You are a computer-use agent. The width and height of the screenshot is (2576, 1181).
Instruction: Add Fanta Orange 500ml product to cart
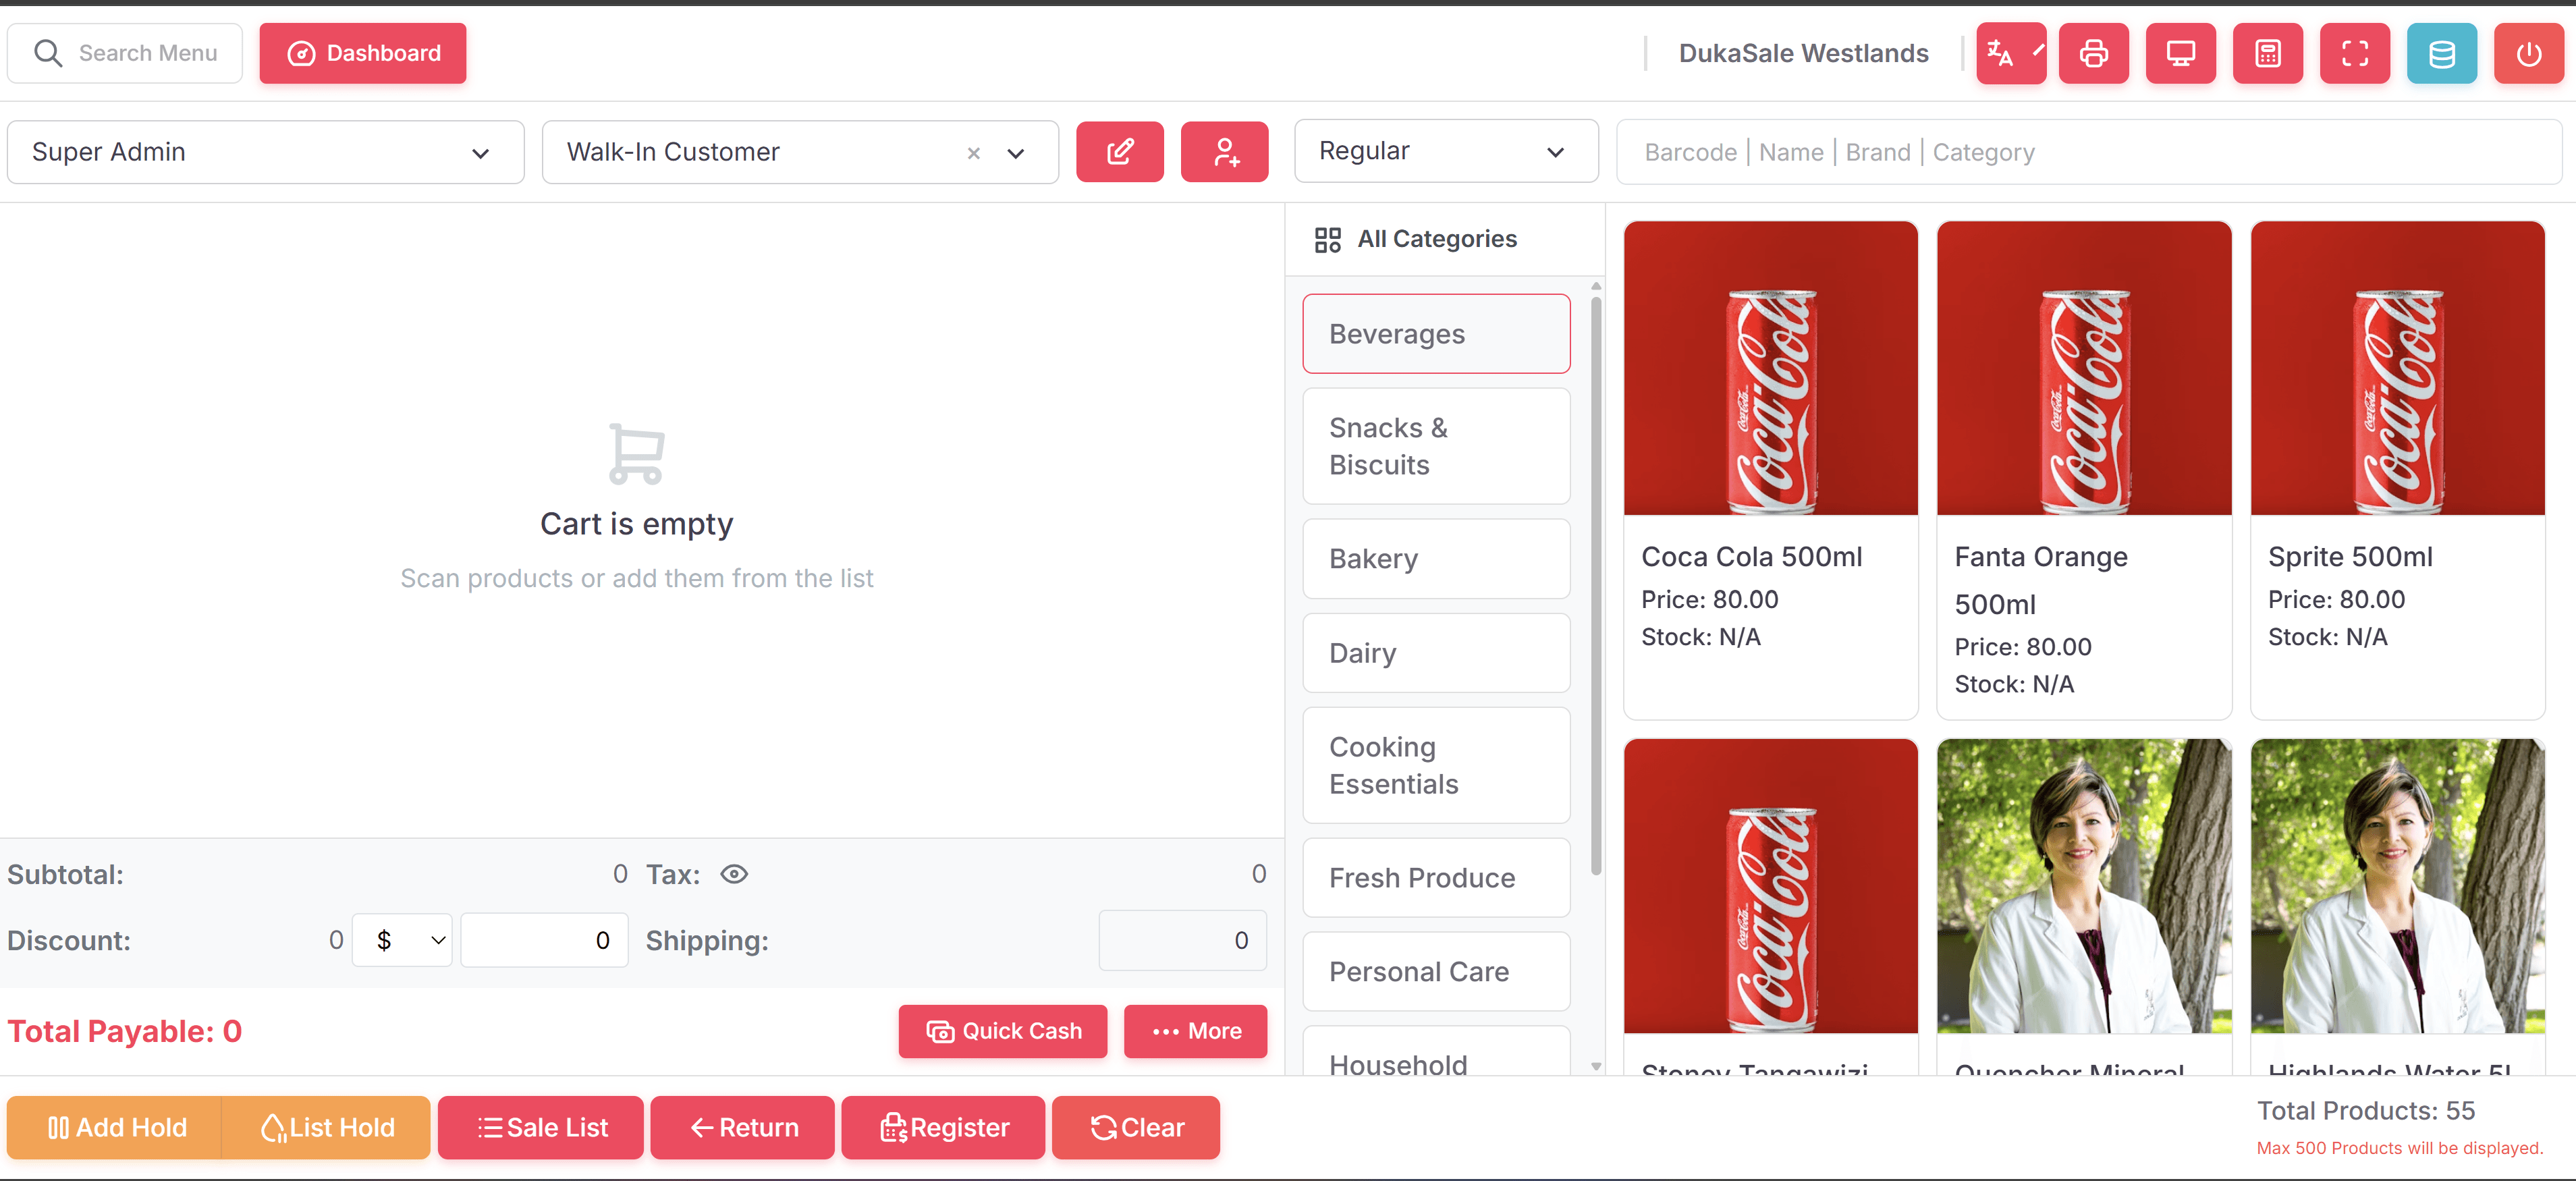pyautogui.click(x=2084, y=470)
